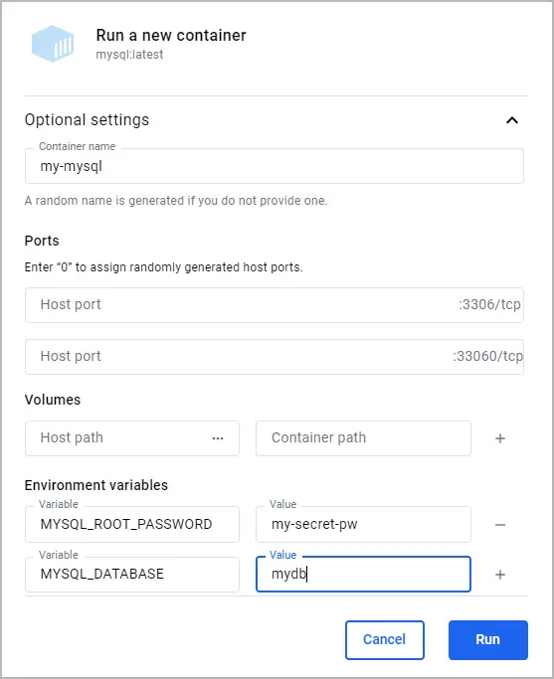The width and height of the screenshot is (554, 679).
Task: Click the Container path field
Action: (x=363, y=437)
